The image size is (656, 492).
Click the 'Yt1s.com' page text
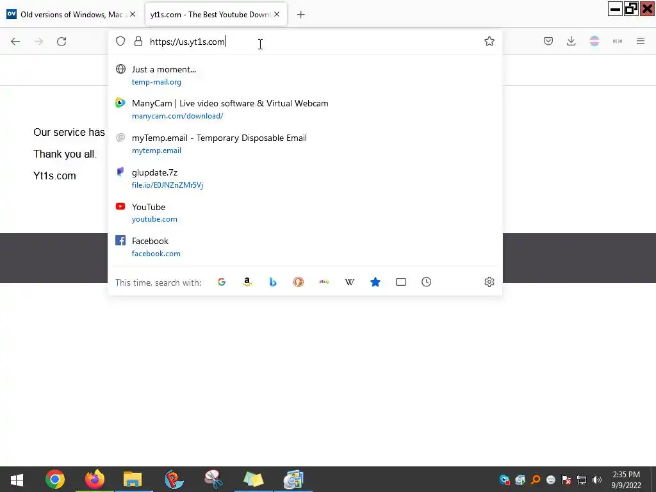pyautogui.click(x=55, y=176)
